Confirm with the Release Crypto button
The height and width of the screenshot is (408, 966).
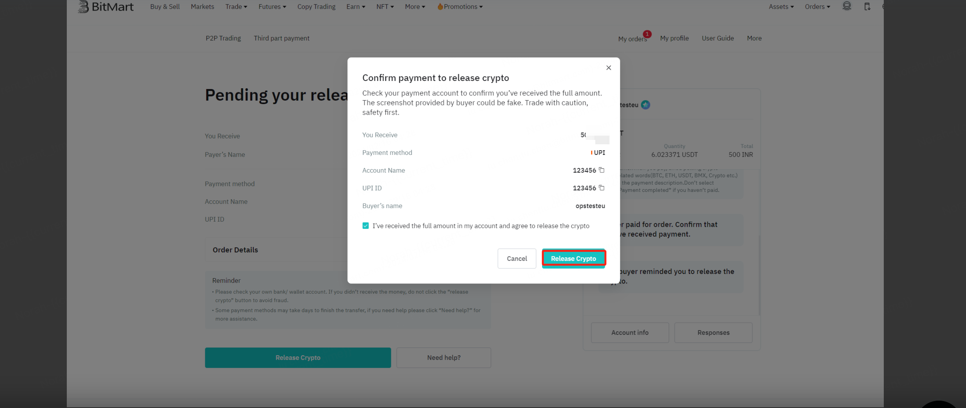point(573,258)
